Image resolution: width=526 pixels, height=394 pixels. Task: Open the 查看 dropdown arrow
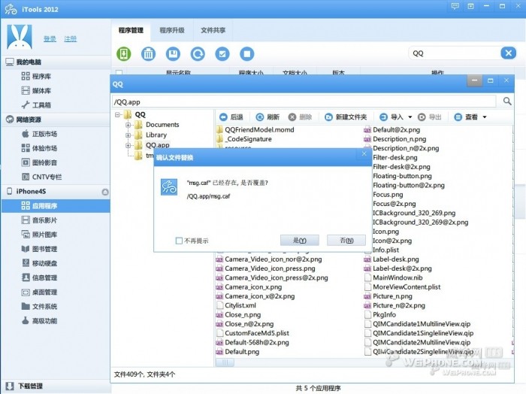(x=485, y=117)
